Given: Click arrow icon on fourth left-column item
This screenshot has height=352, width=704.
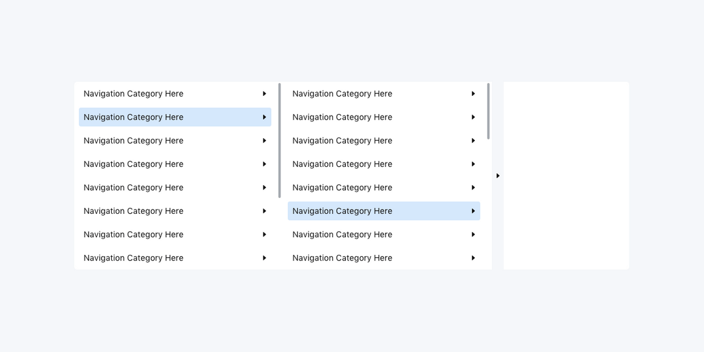Looking at the screenshot, I should (x=264, y=164).
